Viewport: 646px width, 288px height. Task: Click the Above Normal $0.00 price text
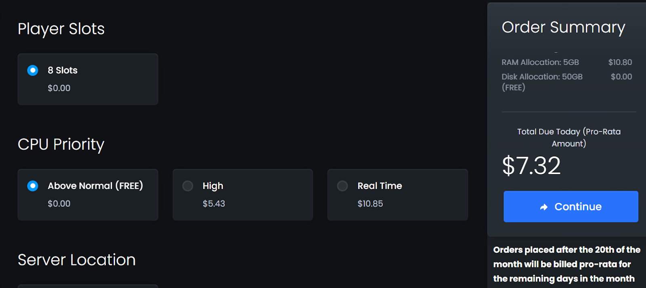[59, 204]
